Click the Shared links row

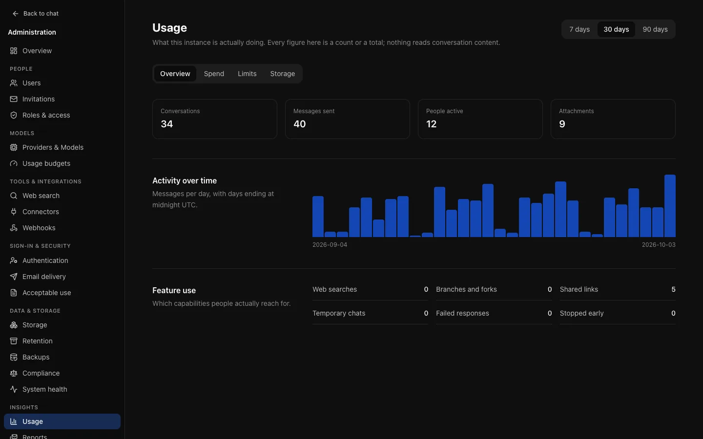click(x=618, y=289)
